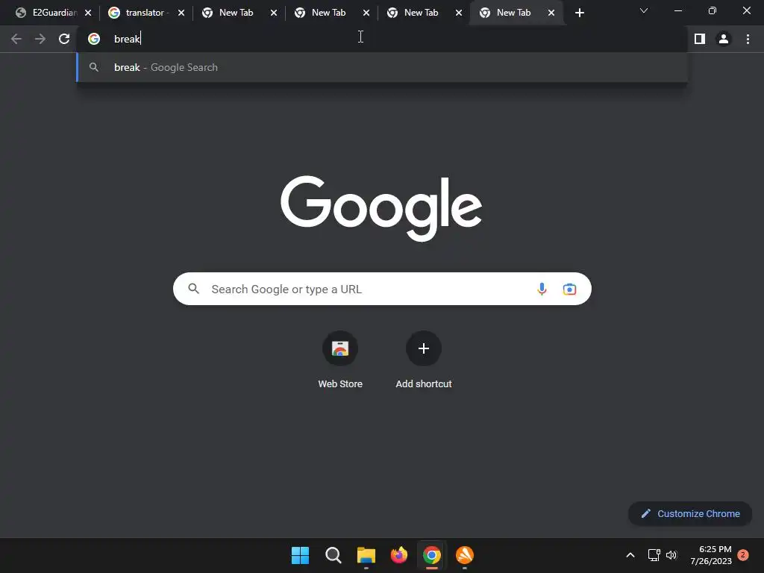
Task: Open Windows taskbar Search
Action: click(334, 555)
